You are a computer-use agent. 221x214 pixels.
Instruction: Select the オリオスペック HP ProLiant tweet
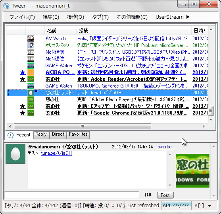(x=133, y=45)
